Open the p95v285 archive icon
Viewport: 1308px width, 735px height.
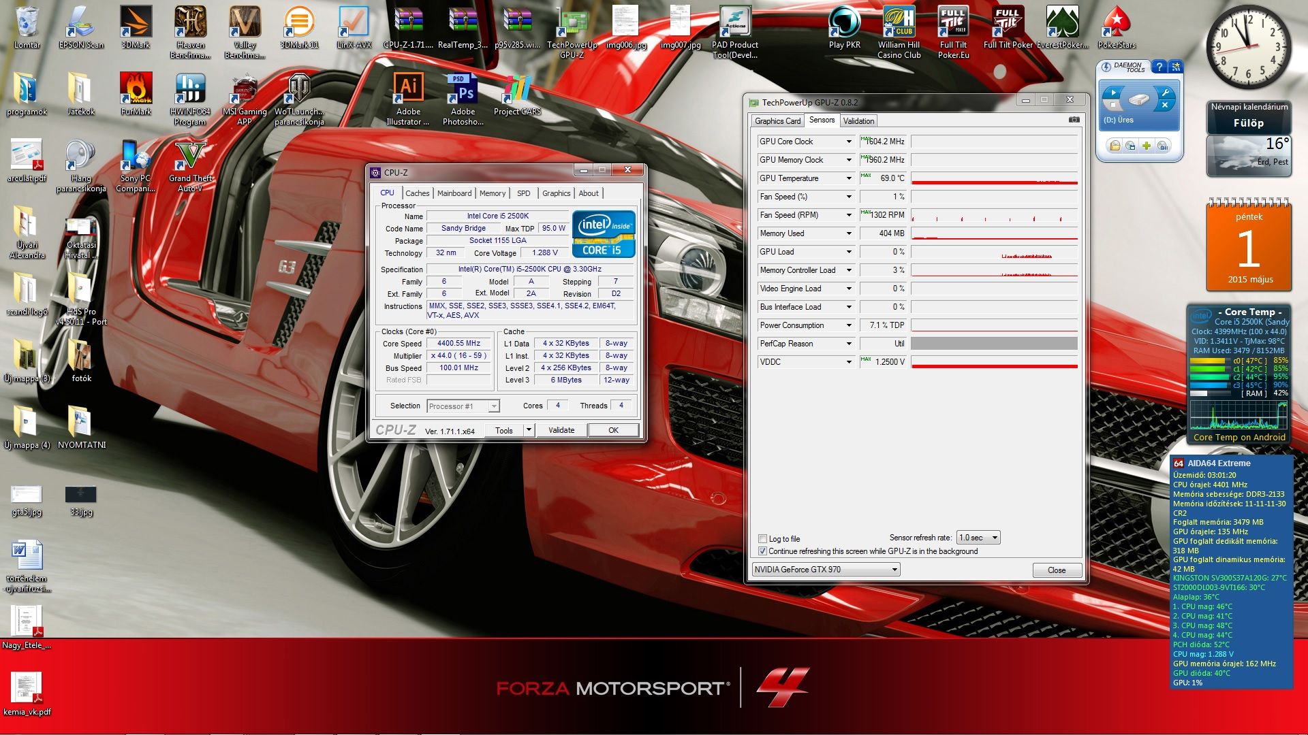517,27
